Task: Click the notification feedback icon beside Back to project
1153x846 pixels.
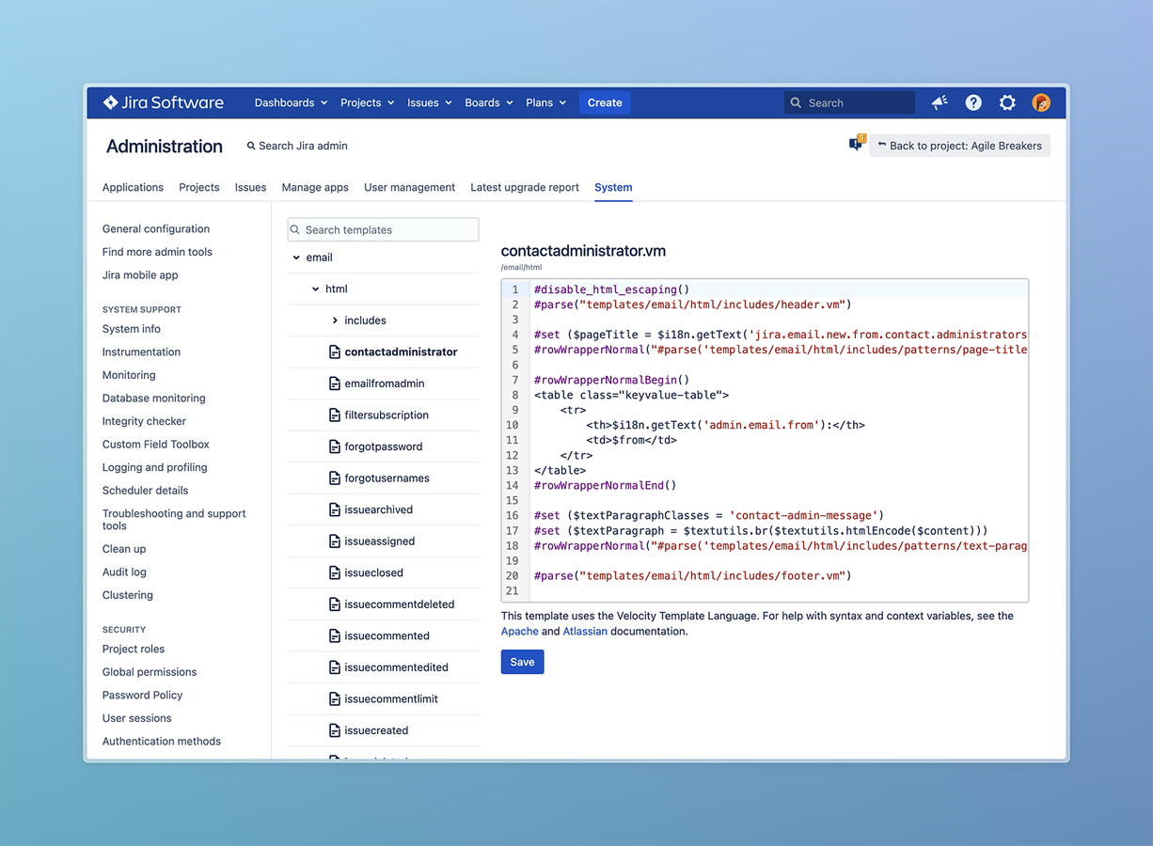Action: pos(857,144)
